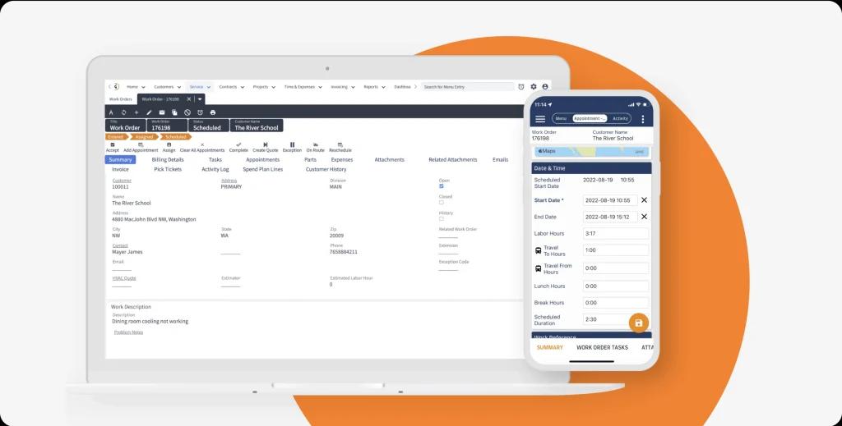Open the Customer History tab
Screen dimensions: 842x426
pos(326,169)
